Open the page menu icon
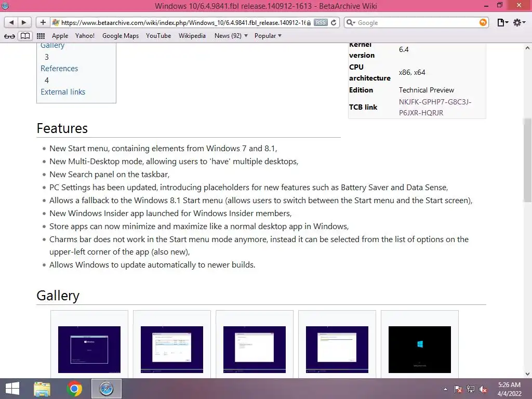The image size is (532, 399). tap(502, 22)
